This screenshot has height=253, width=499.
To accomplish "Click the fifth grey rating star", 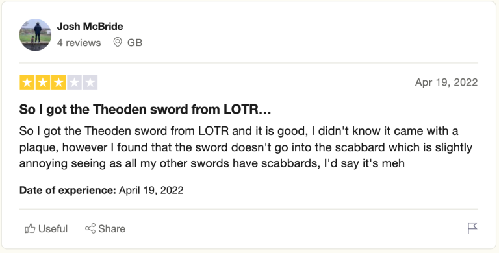I will (90, 82).
